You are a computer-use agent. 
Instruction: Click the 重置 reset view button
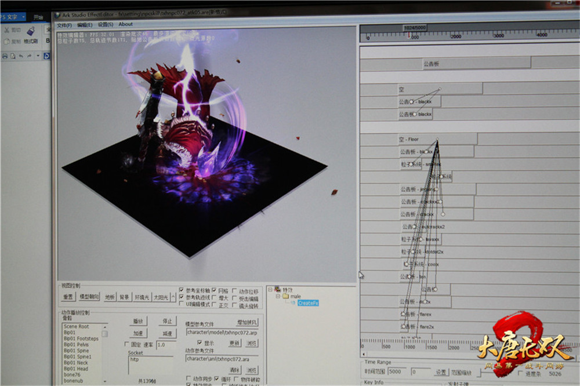click(x=68, y=297)
